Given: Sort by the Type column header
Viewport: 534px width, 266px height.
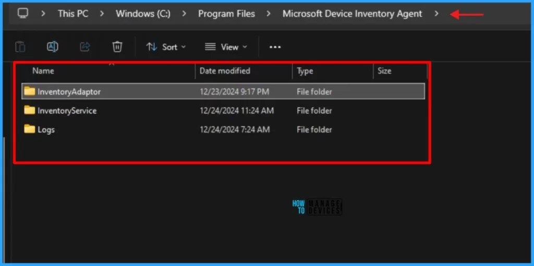Looking at the screenshot, I should 305,71.
